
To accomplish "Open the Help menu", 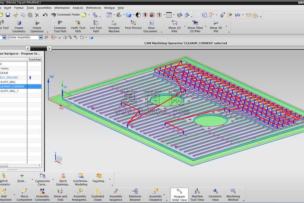I will (121, 8).
